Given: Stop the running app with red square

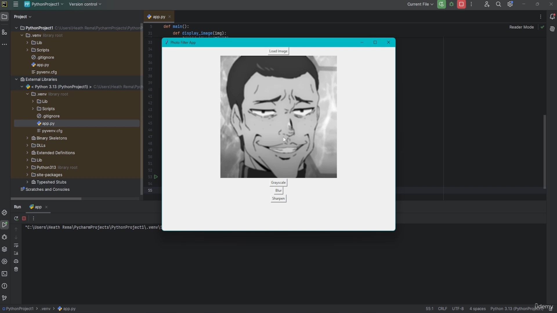Looking at the screenshot, I should pyautogui.click(x=461, y=4).
